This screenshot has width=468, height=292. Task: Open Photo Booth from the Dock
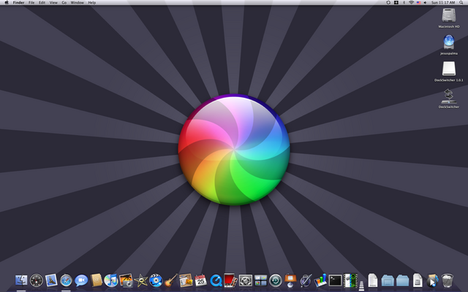(x=230, y=280)
